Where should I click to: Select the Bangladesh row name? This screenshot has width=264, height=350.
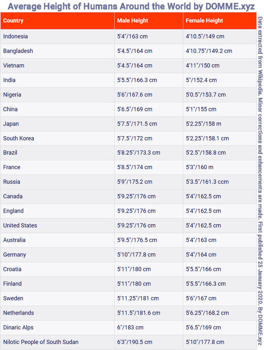(x=18, y=51)
